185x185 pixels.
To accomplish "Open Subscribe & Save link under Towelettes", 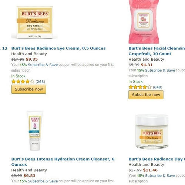I will coord(160,70).
